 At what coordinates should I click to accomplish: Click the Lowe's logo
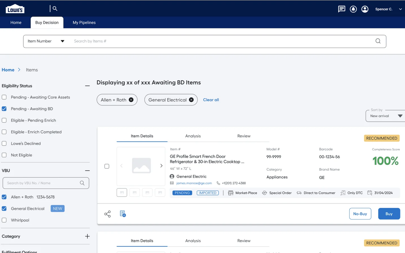15,9
